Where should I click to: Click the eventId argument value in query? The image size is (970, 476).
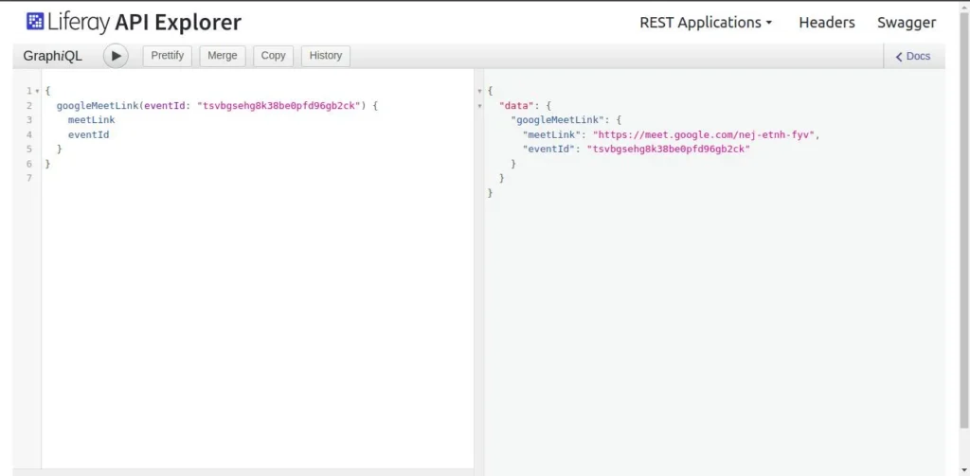[x=279, y=106]
